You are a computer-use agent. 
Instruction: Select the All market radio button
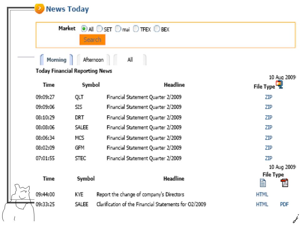pos(84,29)
